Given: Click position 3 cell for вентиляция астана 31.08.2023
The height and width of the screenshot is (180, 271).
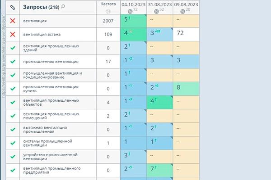Looking at the screenshot, I should click(x=160, y=35).
